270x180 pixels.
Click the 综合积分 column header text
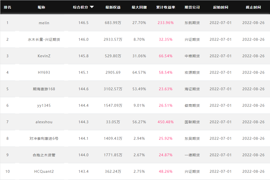coord(80,7)
